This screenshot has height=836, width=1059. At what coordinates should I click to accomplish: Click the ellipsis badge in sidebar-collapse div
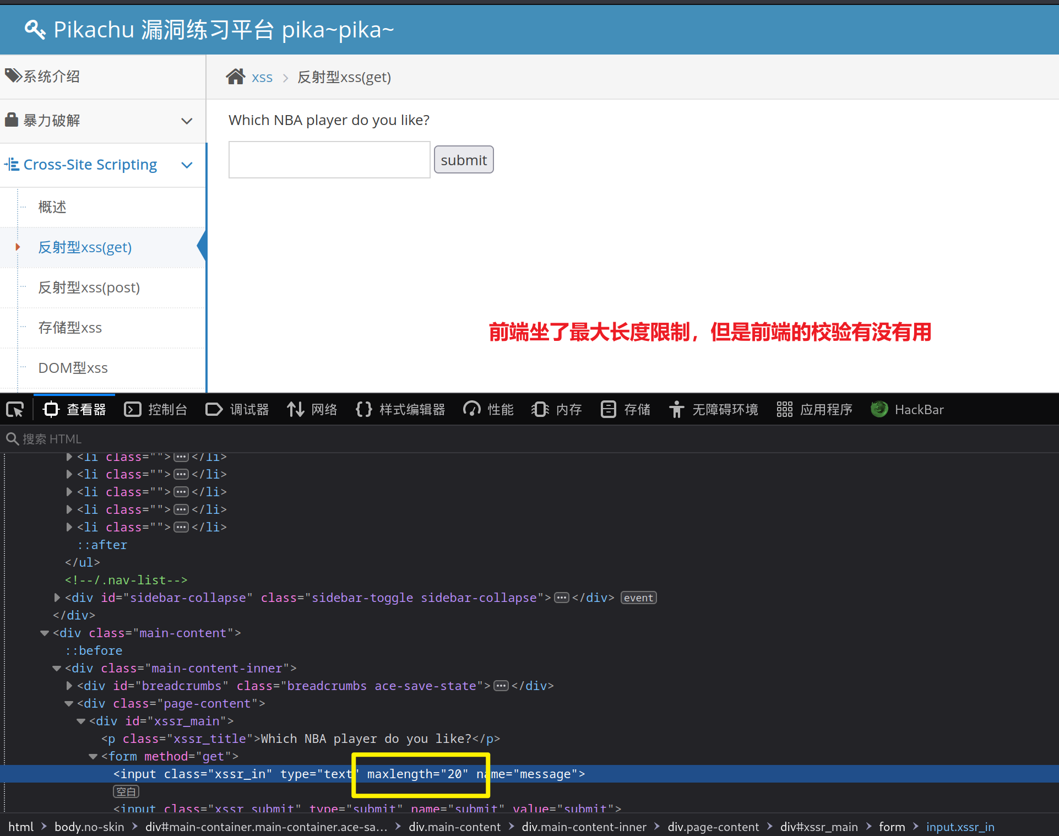pyautogui.click(x=562, y=598)
